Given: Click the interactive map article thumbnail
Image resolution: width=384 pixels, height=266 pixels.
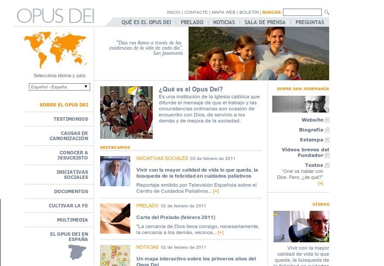Looking at the screenshot, I should pos(115,256).
